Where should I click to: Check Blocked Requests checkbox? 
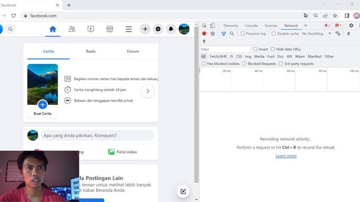(244, 63)
